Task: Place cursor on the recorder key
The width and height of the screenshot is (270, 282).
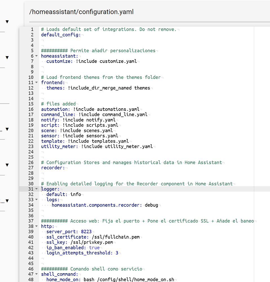Action: [52, 168]
